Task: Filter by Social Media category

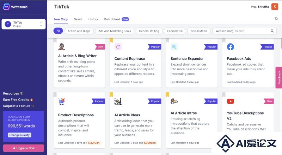Action: click(199, 31)
